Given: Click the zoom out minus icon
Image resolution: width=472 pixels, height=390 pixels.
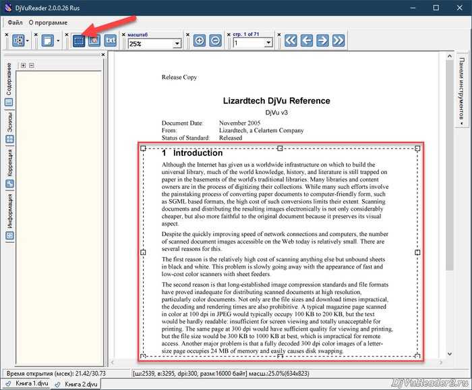Looking at the screenshot, I should point(215,40).
